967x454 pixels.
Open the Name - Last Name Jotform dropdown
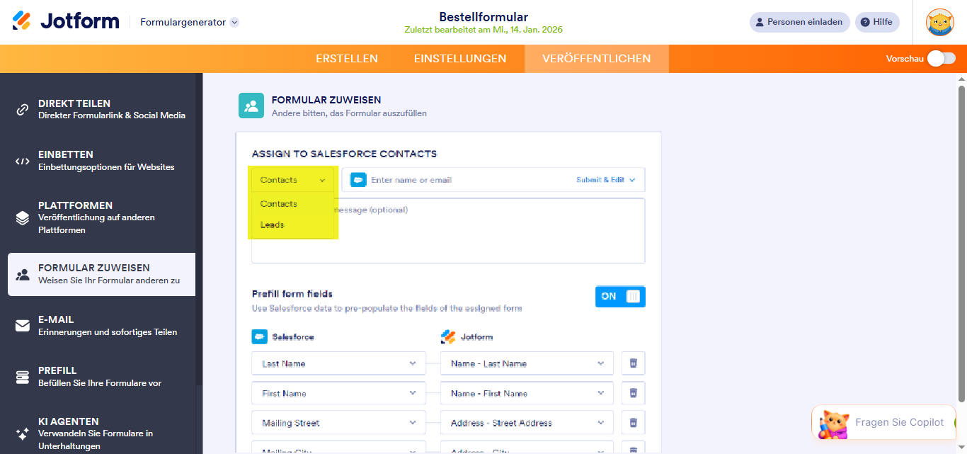point(527,363)
